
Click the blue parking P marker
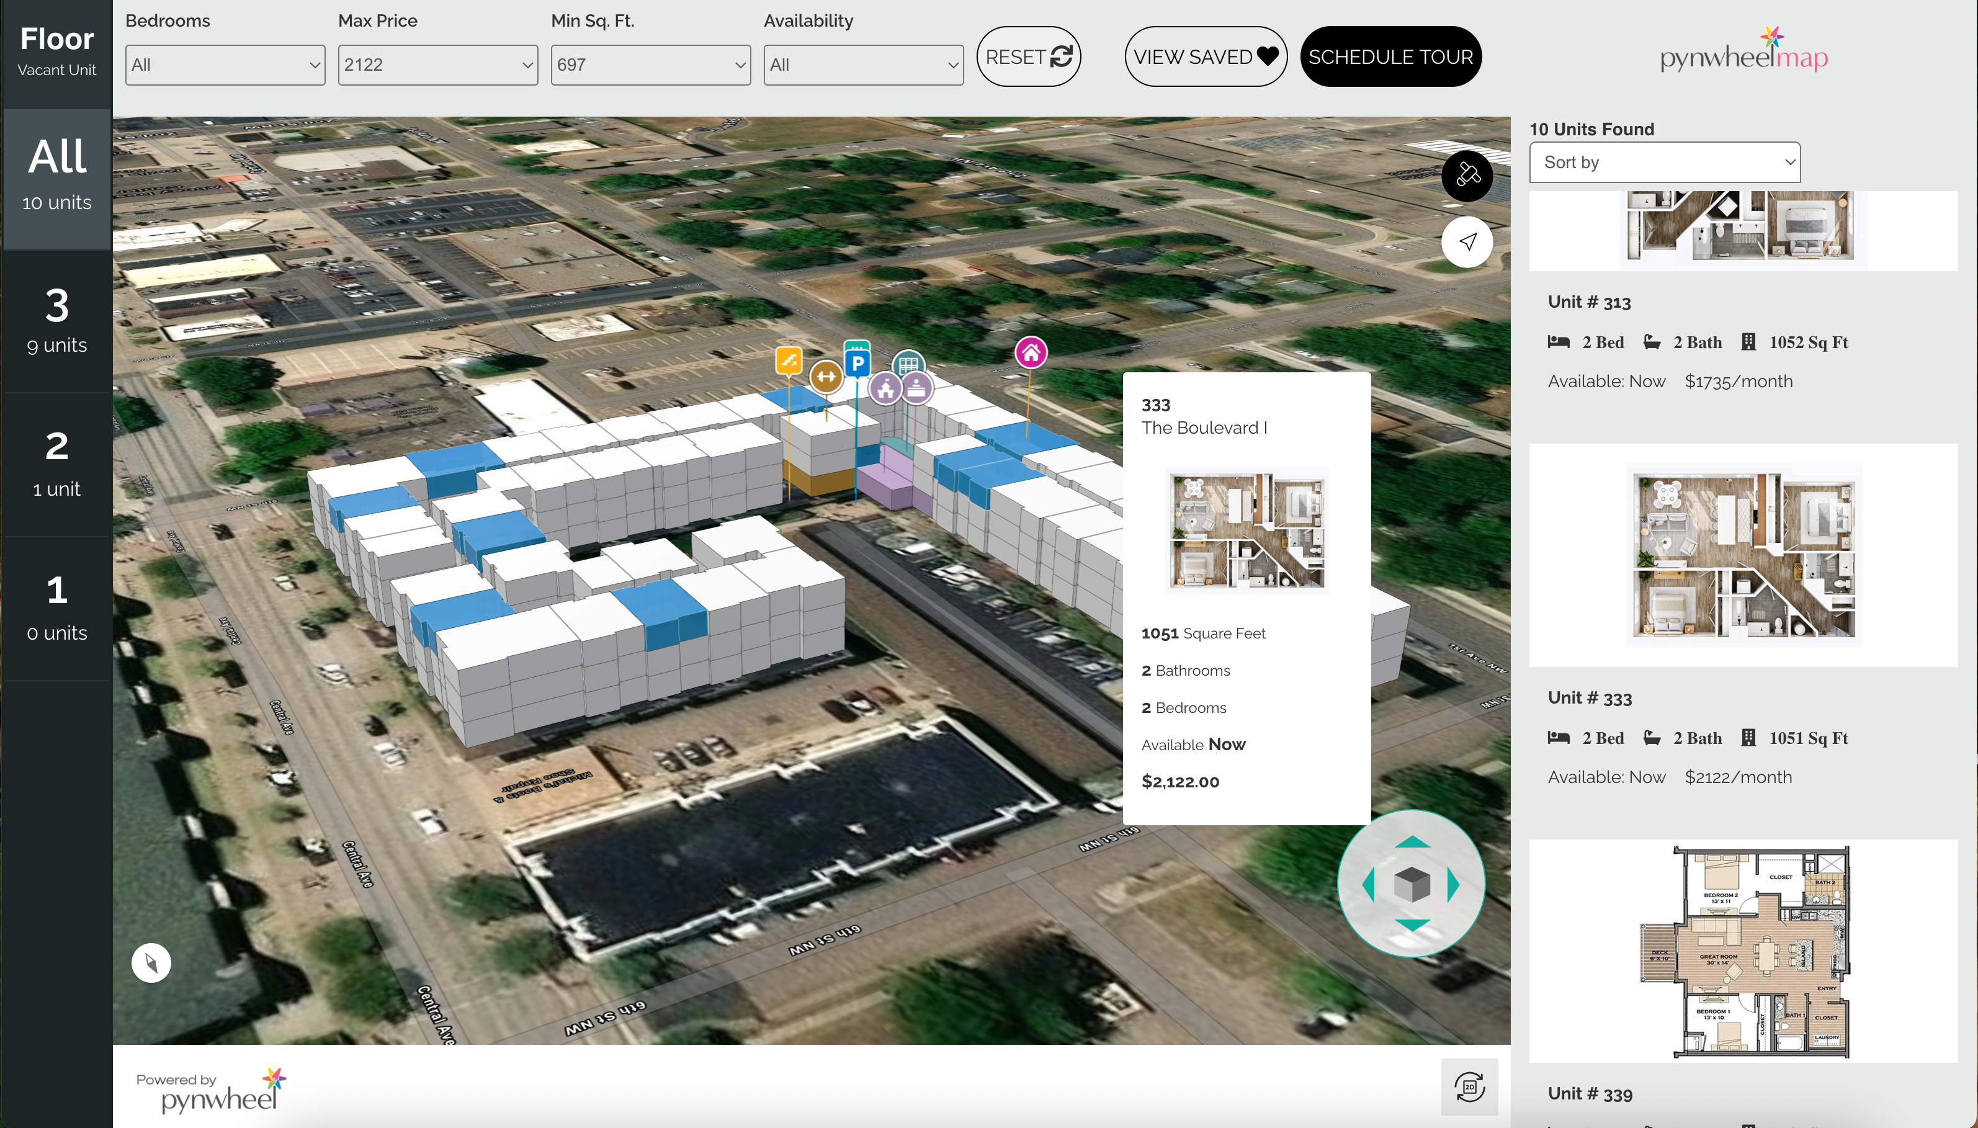click(x=857, y=362)
